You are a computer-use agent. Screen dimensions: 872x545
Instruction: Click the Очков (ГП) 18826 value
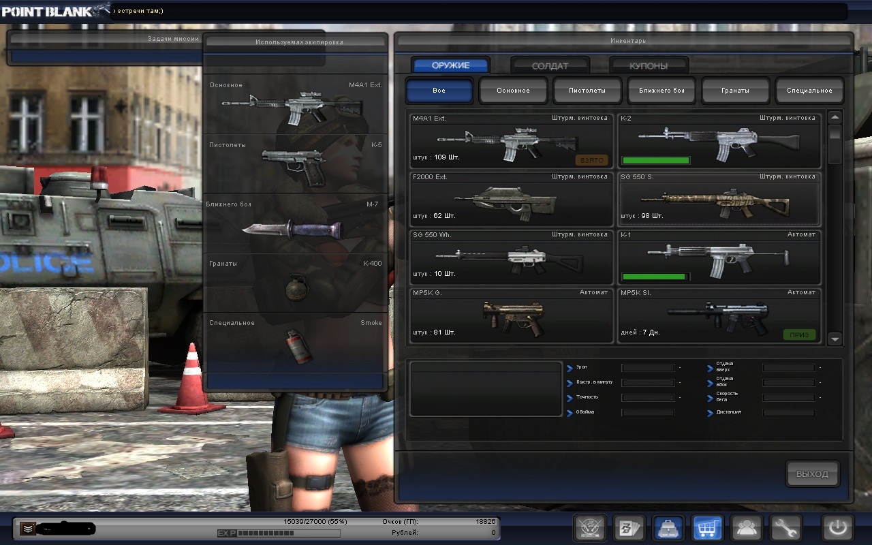coord(484,522)
